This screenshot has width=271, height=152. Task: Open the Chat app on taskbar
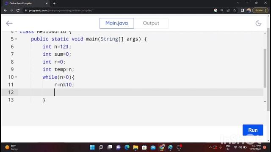[x=118, y=147]
